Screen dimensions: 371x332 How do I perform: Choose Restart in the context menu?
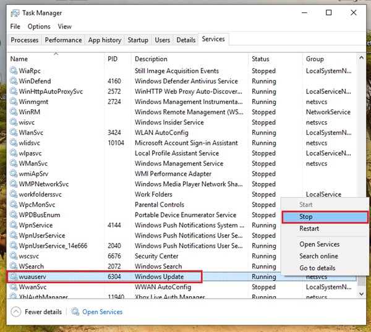click(325, 228)
